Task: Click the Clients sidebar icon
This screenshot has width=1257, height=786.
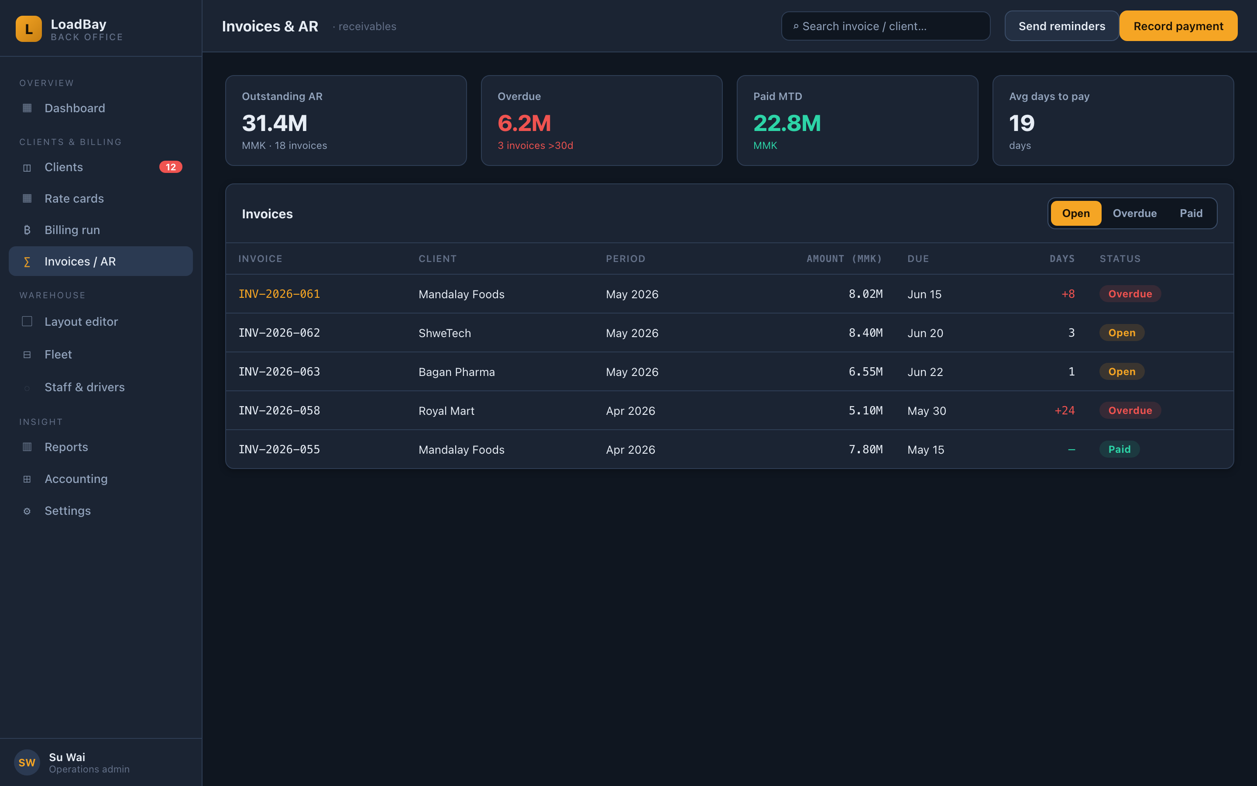Action: pyautogui.click(x=27, y=167)
